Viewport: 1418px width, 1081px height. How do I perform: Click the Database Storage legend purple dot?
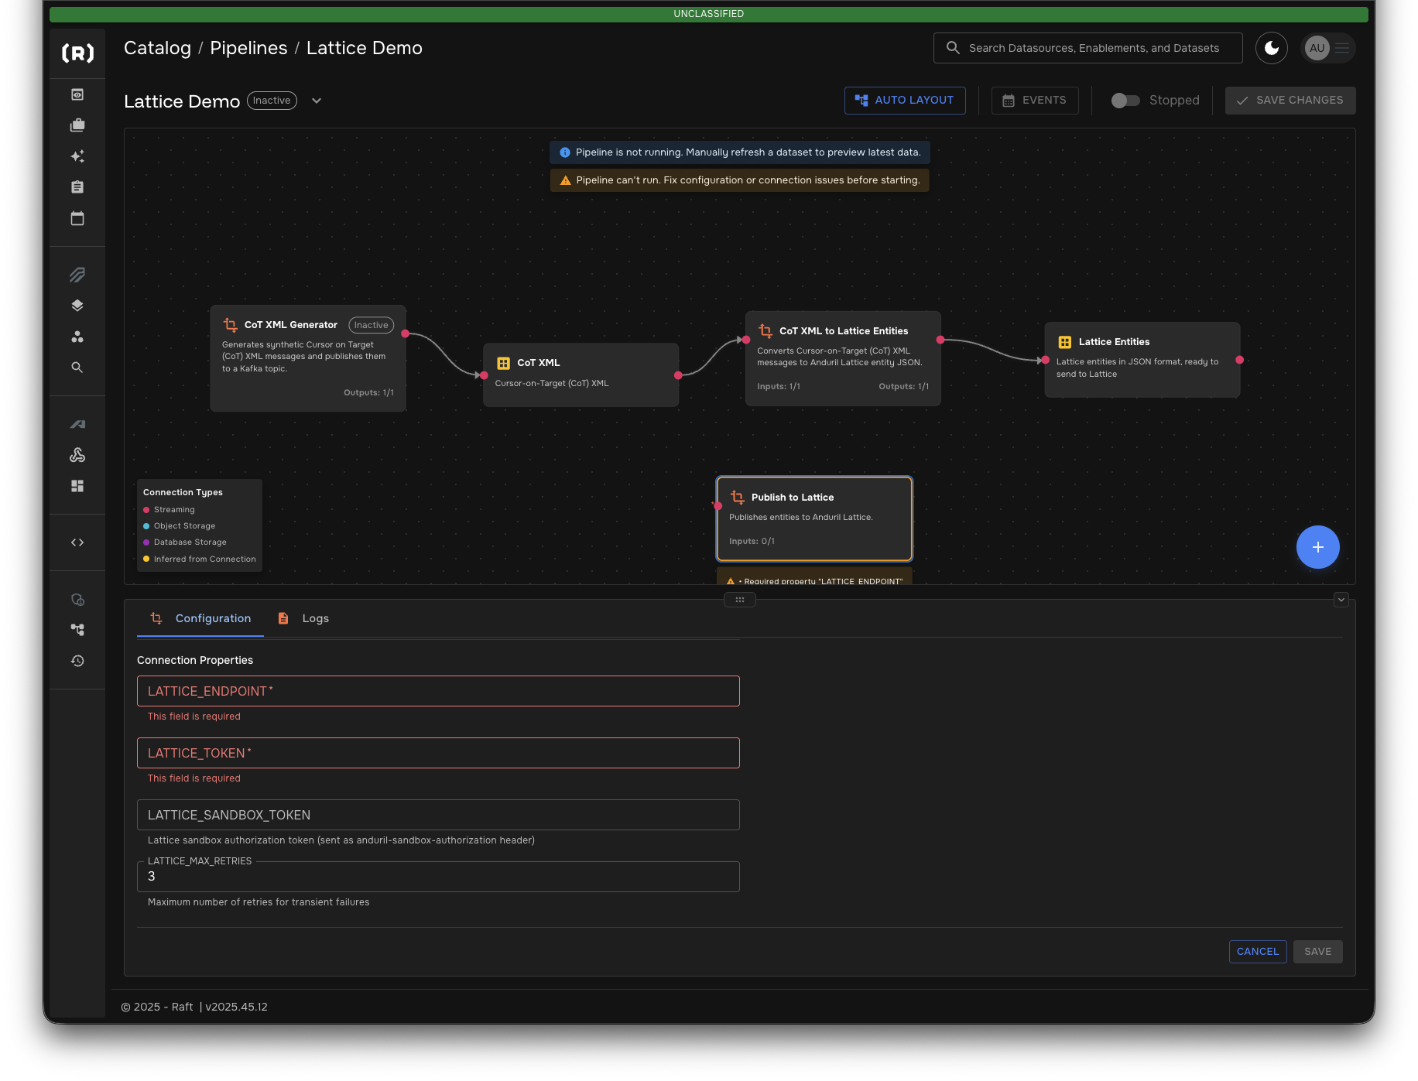[x=146, y=542]
